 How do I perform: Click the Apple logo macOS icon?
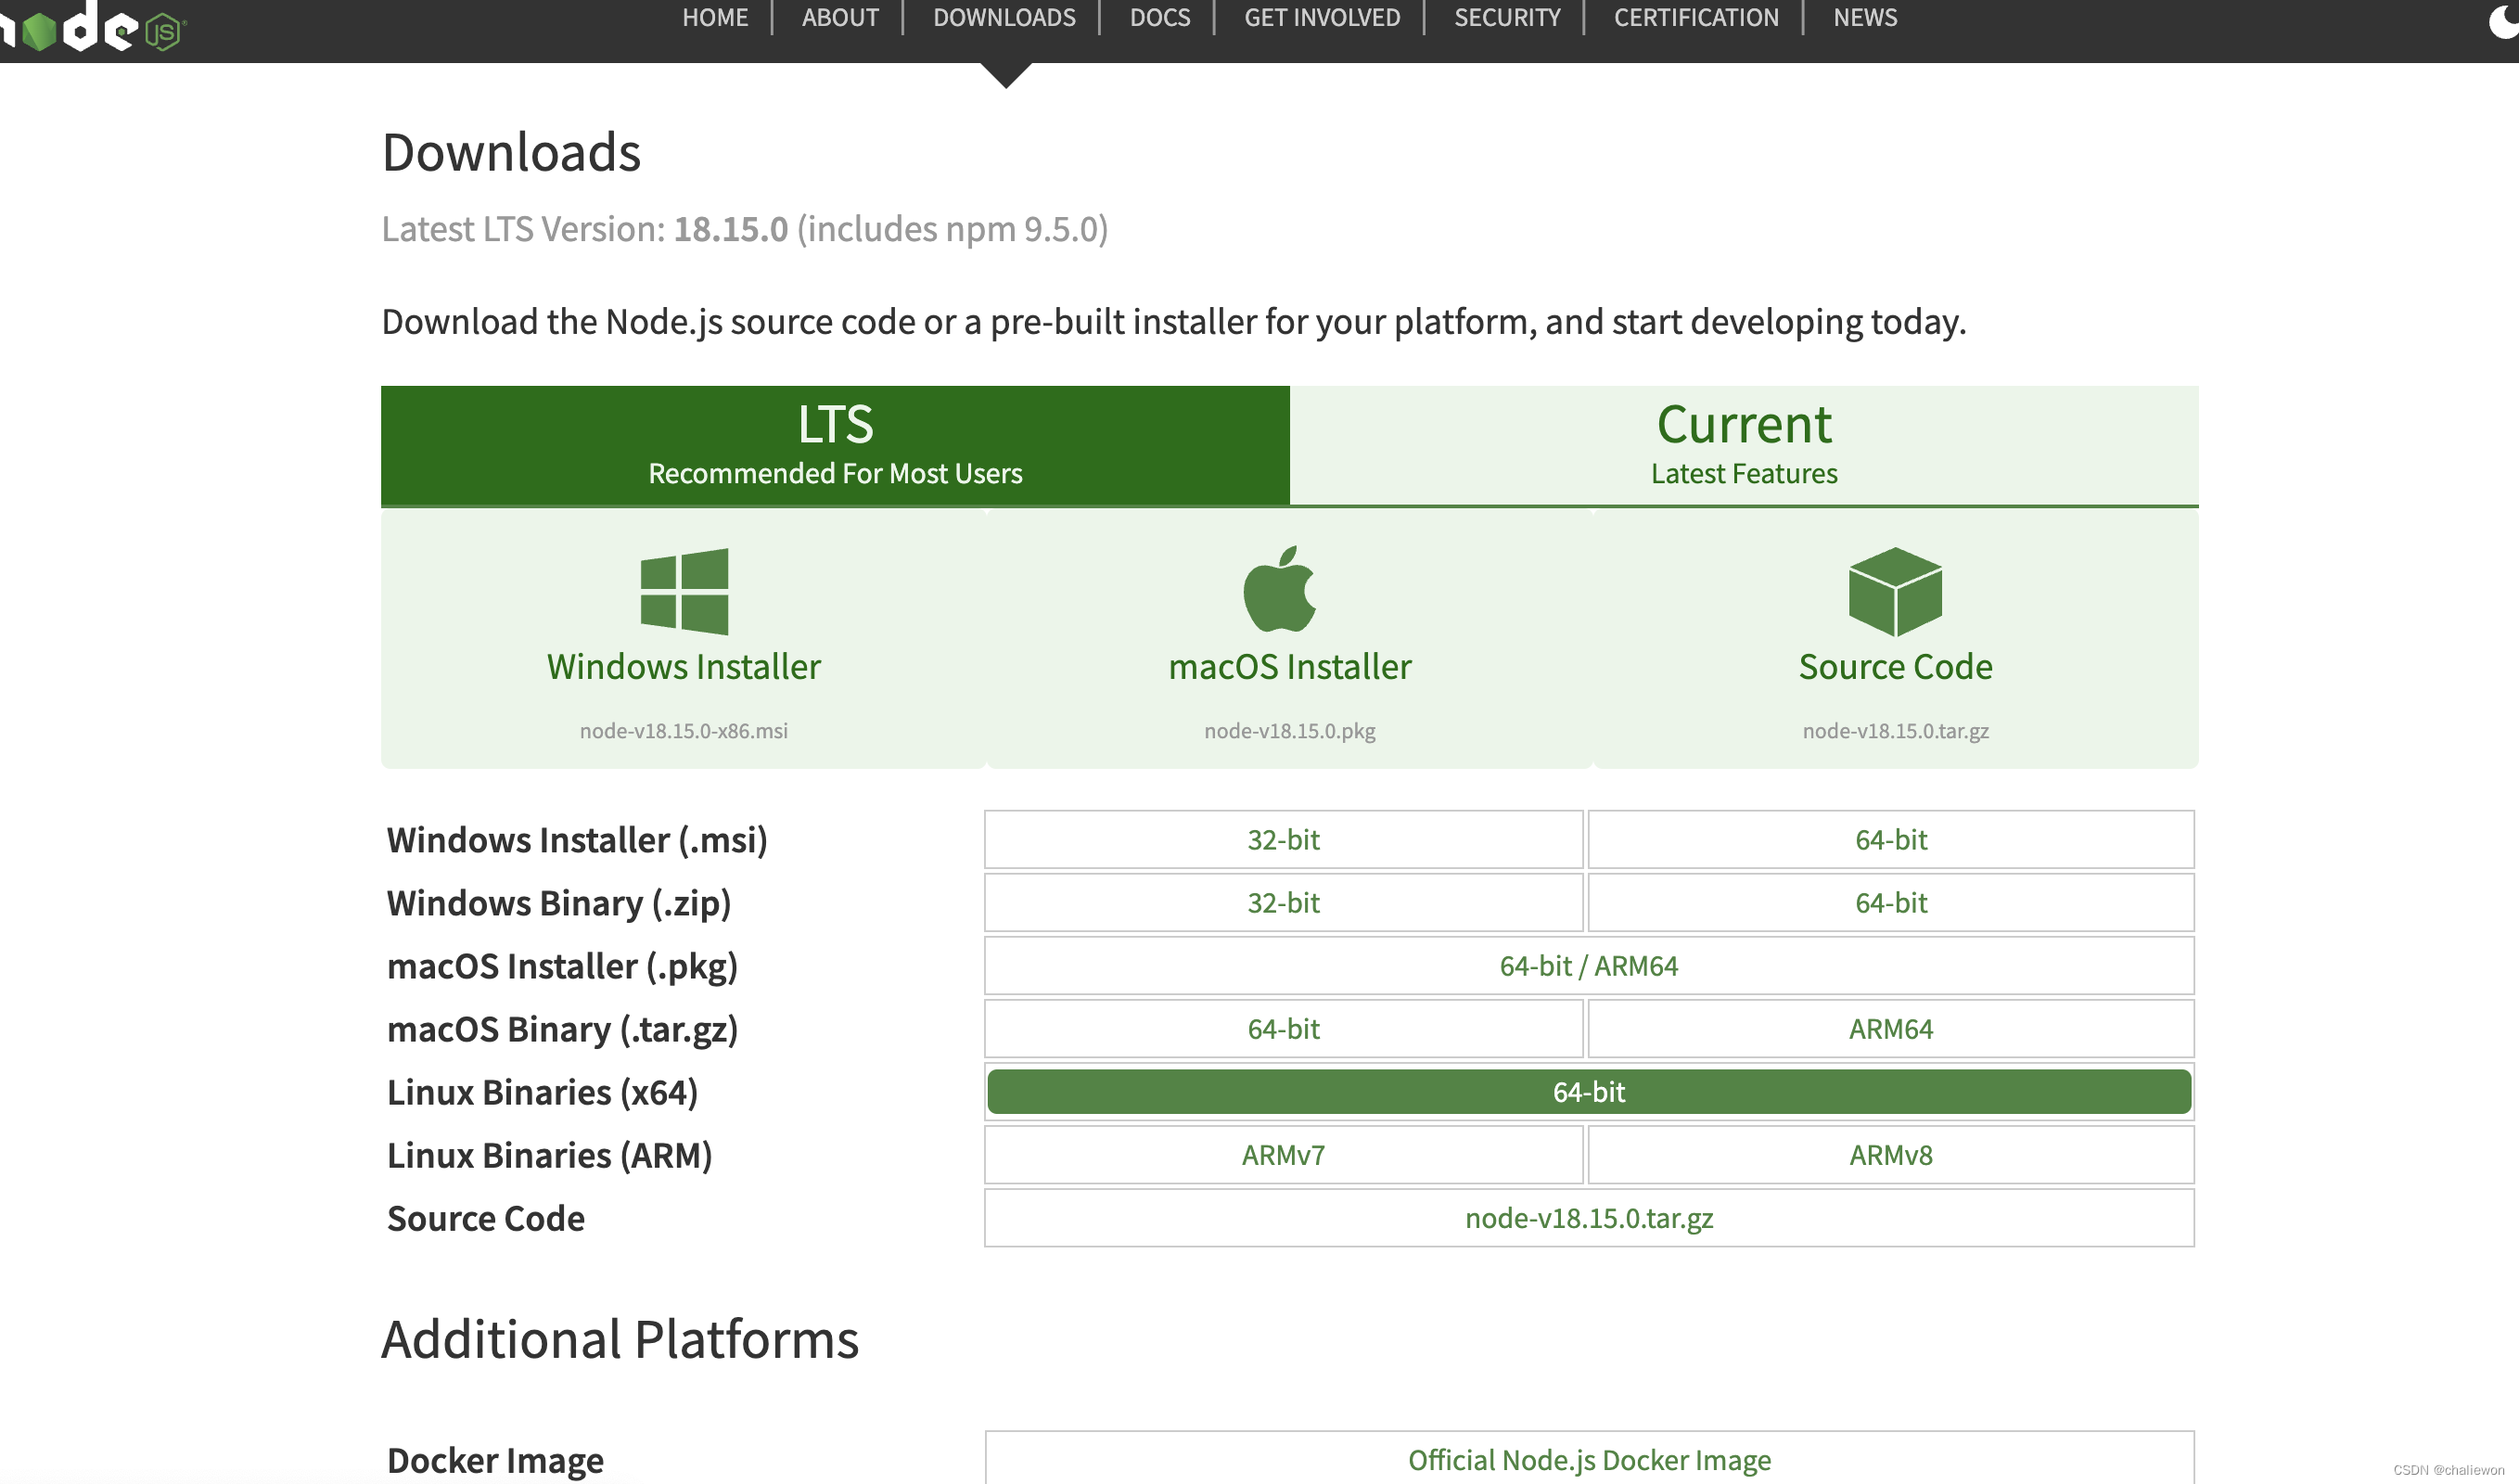(1280, 589)
